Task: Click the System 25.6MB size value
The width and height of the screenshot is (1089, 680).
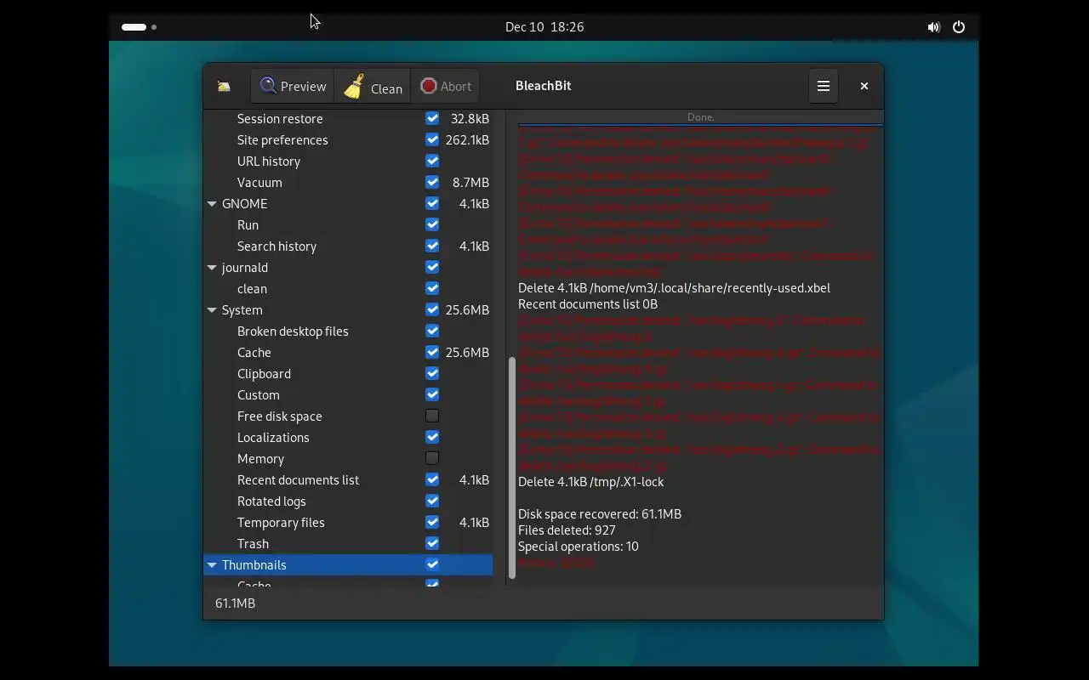Action: [467, 310]
